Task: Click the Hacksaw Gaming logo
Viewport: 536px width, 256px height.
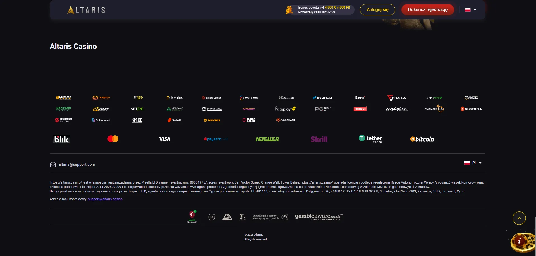Action: click(x=64, y=109)
